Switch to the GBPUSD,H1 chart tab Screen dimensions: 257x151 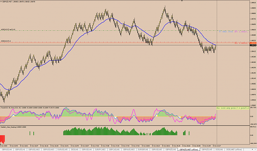coord(20,149)
